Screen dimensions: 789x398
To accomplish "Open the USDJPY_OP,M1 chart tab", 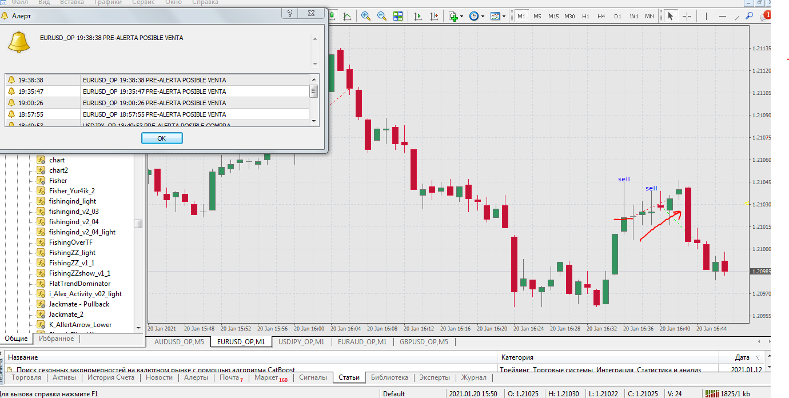I will pyautogui.click(x=301, y=342).
